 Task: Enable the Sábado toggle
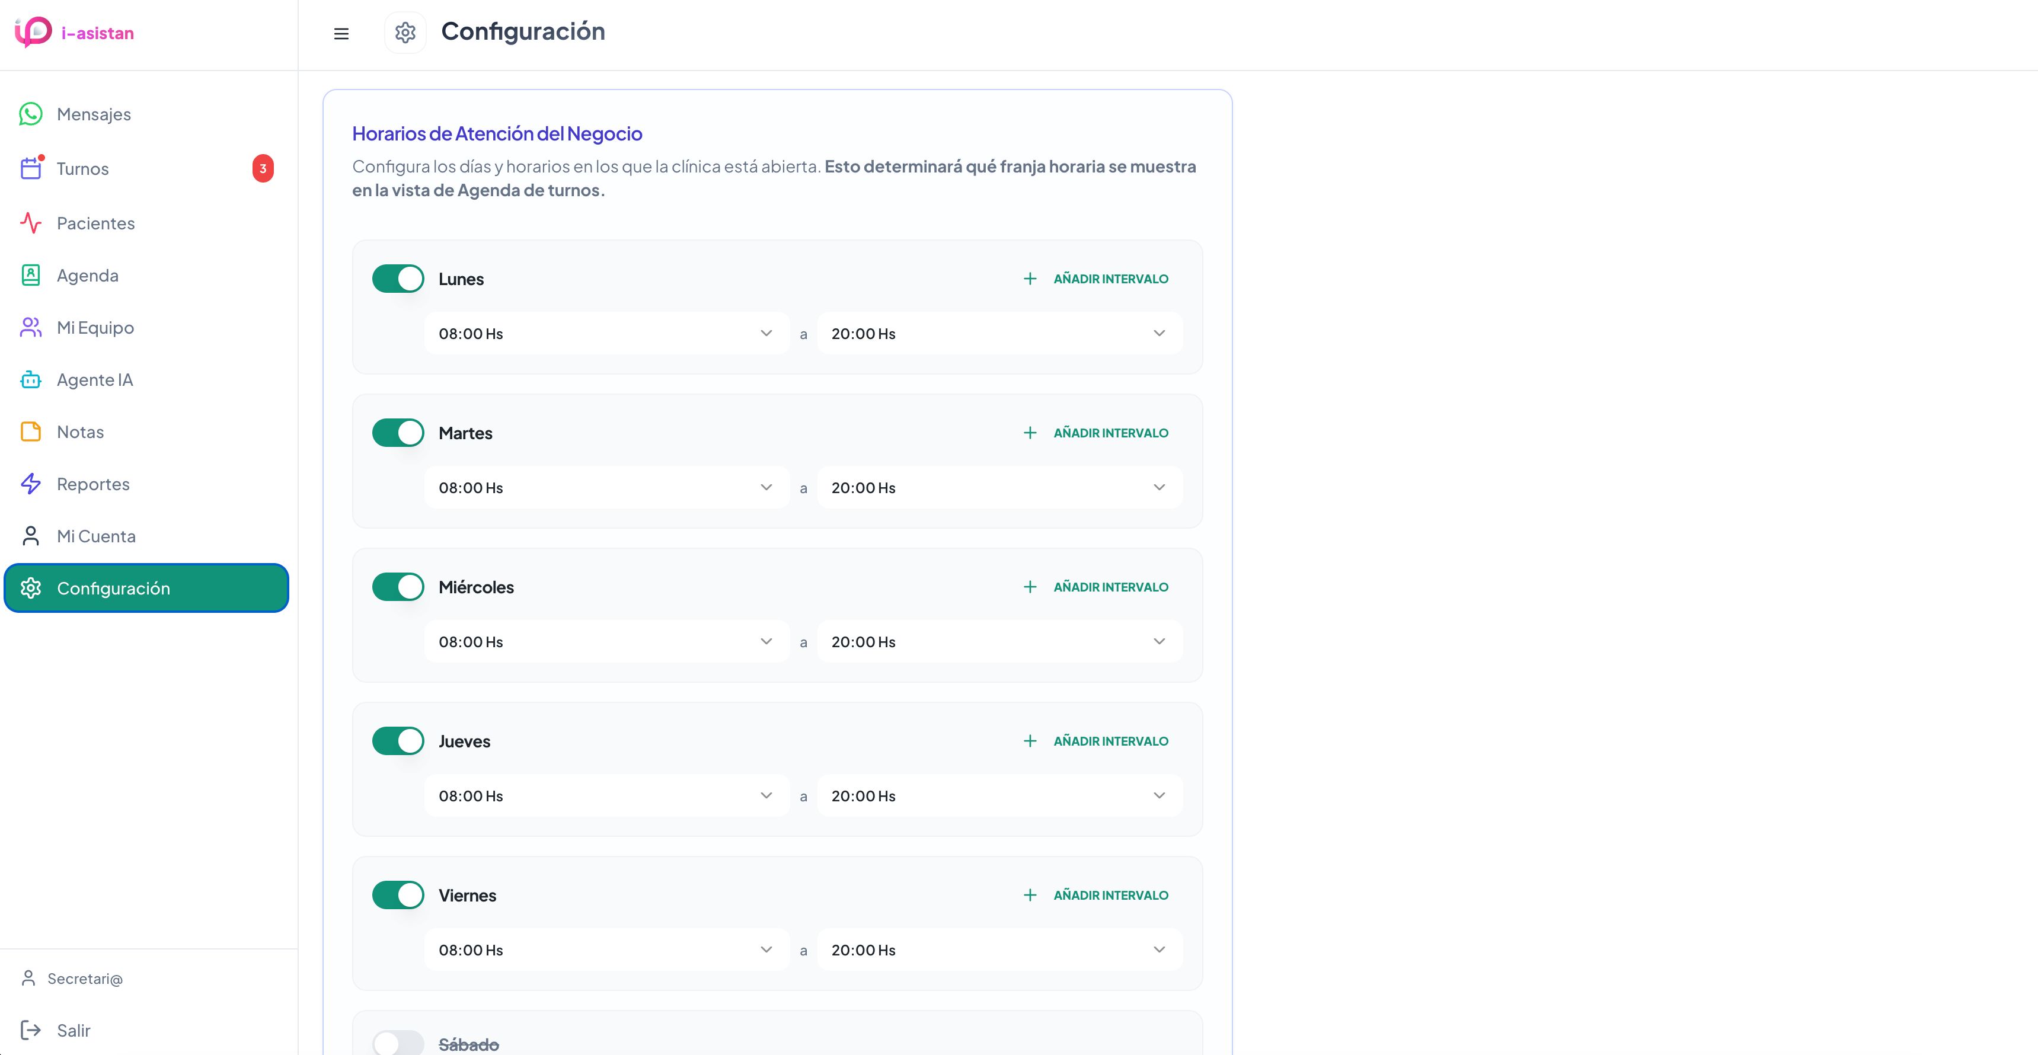[x=398, y=1044]
